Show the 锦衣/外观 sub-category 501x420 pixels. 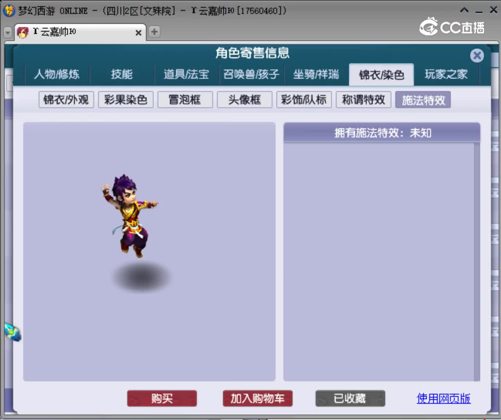click(66, 100)
